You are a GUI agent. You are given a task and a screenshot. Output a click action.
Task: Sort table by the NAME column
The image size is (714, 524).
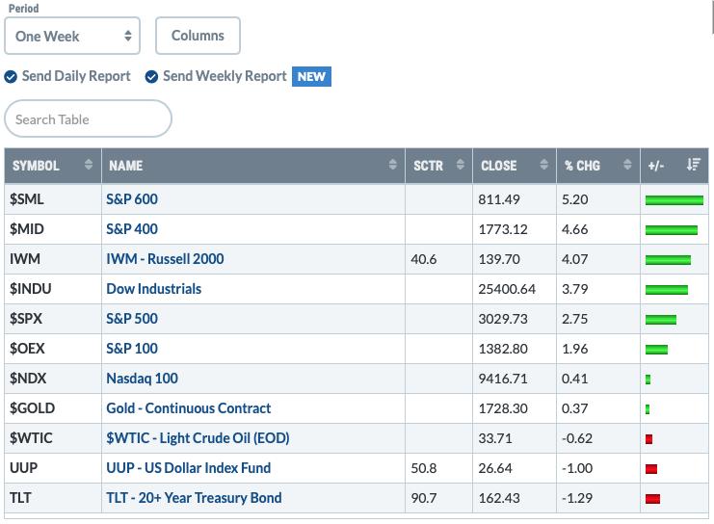[392, 165]
